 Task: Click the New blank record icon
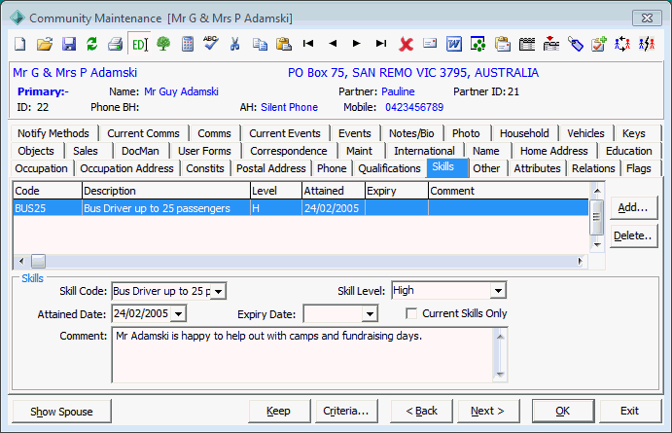point(20,44)
